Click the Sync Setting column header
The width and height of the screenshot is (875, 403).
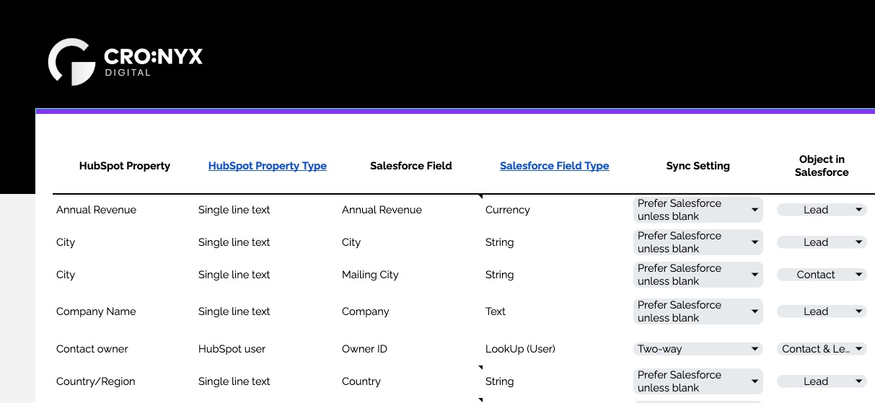pos(698,166)
